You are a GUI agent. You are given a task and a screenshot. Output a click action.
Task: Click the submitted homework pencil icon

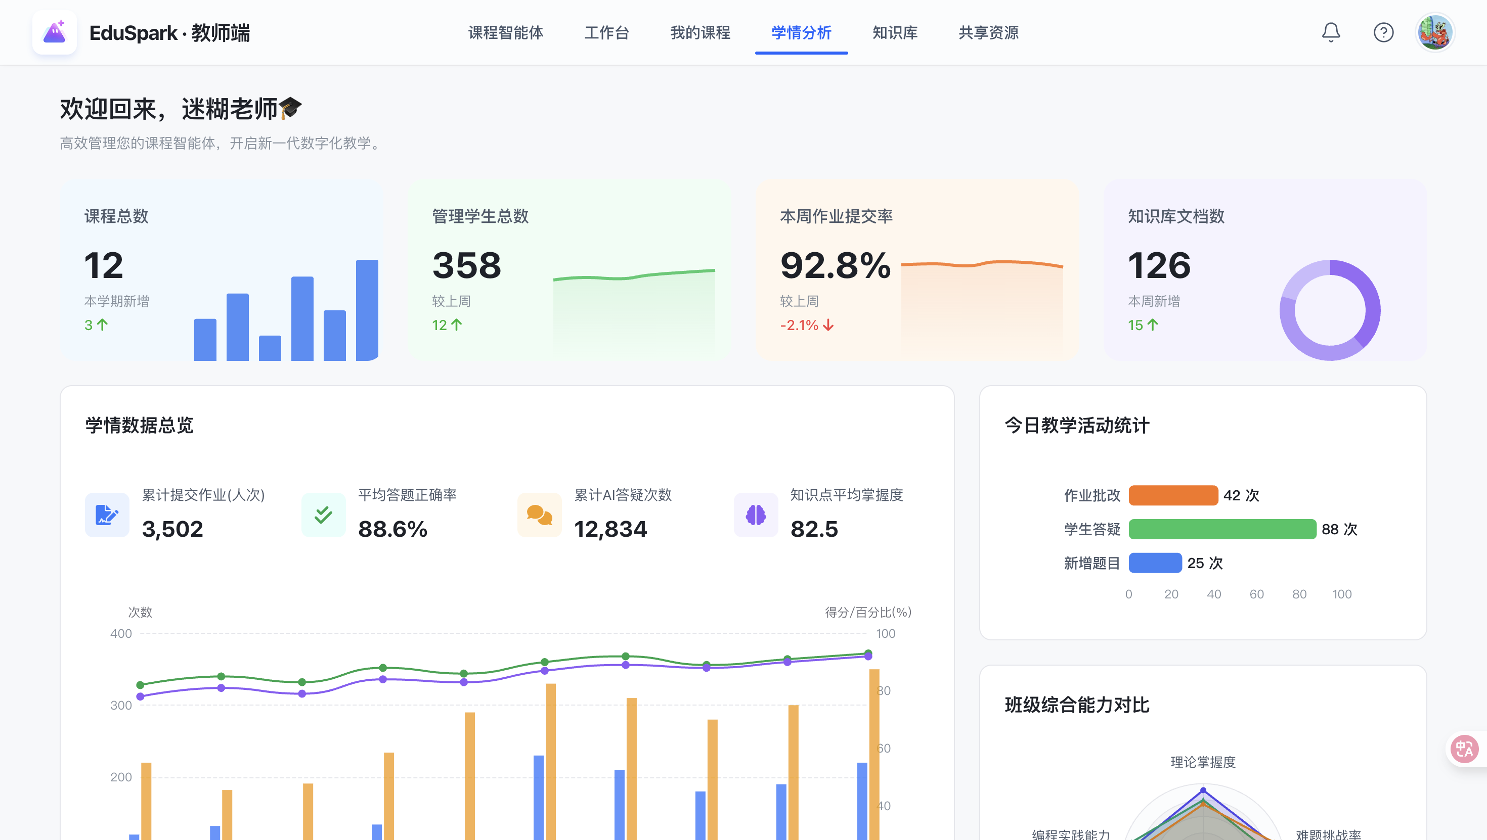(107, 515)
